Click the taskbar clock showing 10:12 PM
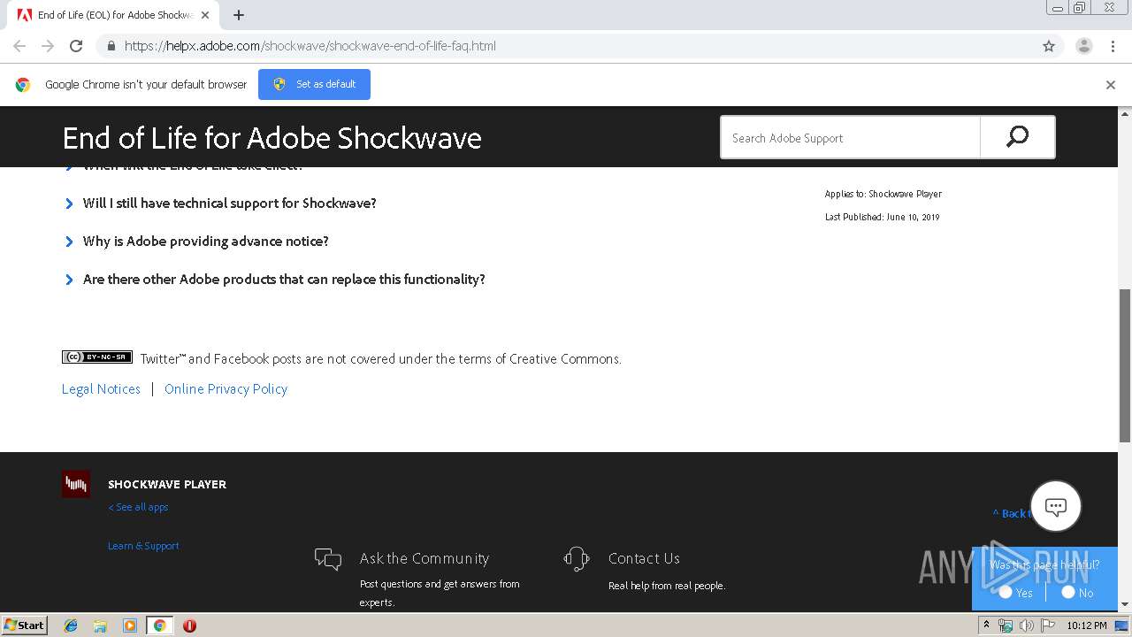Image resolution: width=1132 pixels, height=637 pixels. (x=1087, y=625)
